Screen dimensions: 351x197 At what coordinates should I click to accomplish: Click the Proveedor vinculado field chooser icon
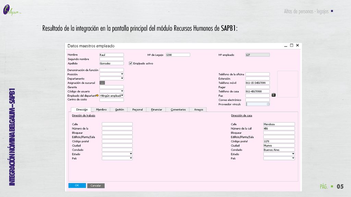point(268,104)
